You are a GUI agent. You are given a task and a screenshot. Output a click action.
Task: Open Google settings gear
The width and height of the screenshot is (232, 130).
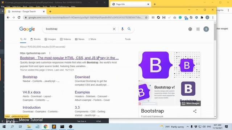(190, 29)
